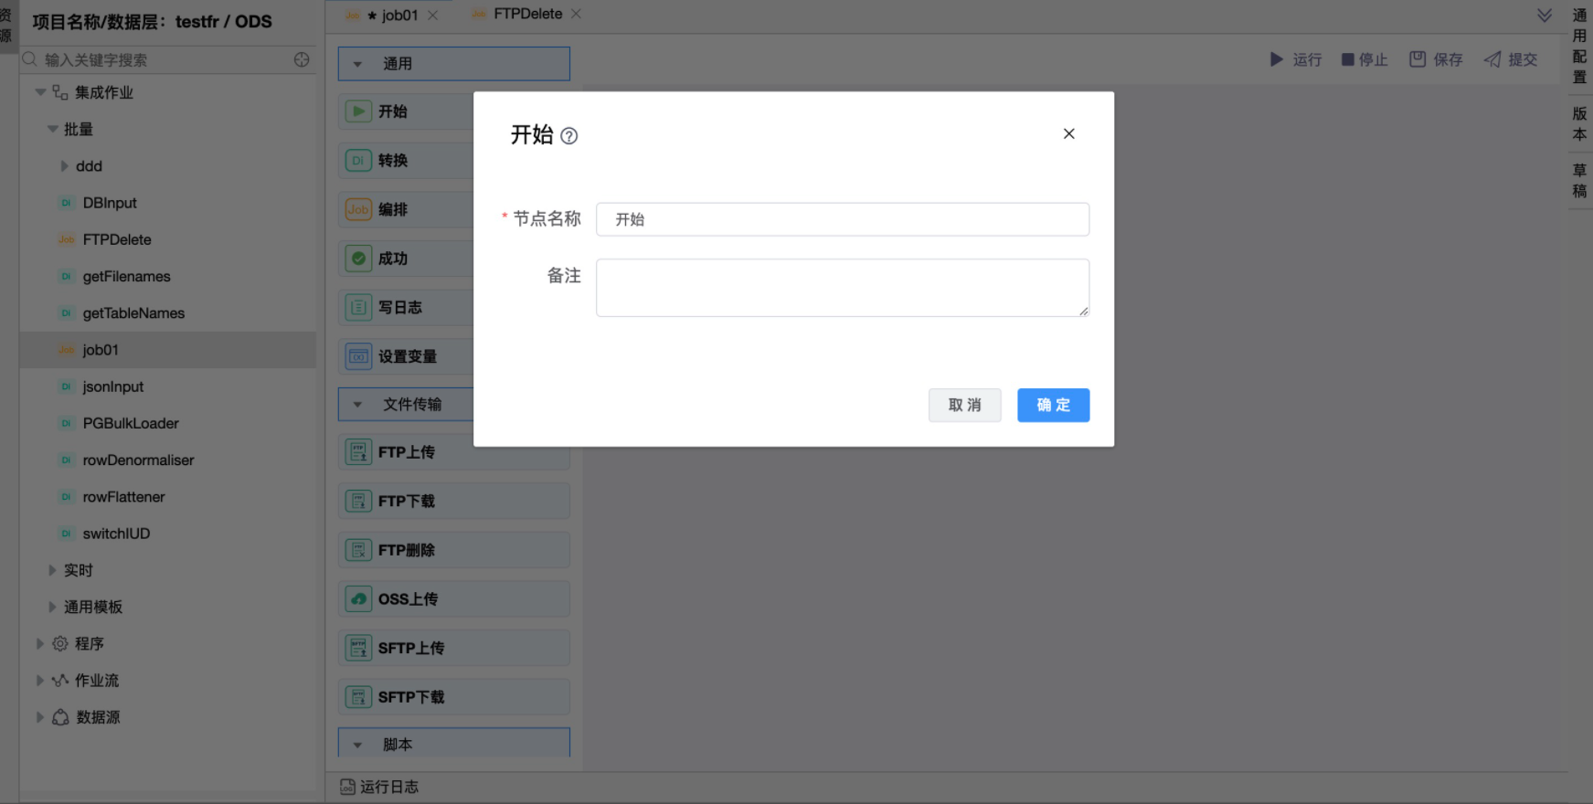Expand the 实时 tree node

point(52,570)
